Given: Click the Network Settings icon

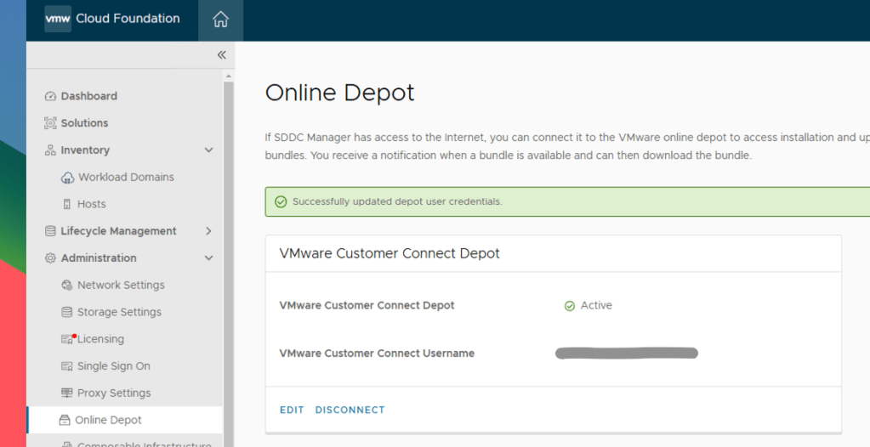Looking at the screenshot, I should pos(68,286).
